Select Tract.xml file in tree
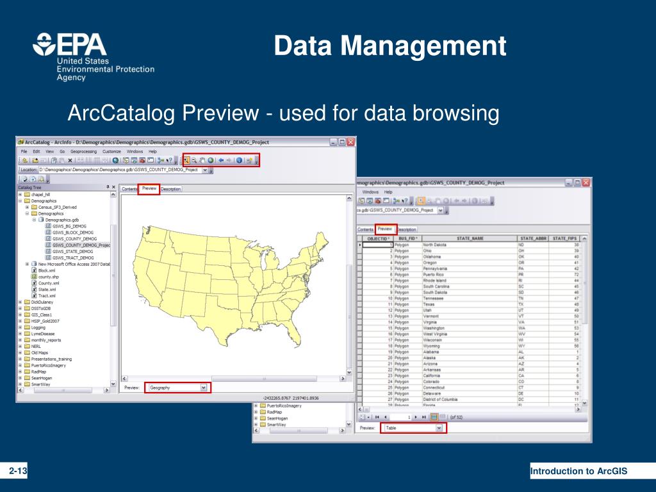Image resolution: width=656 pixels, height=492 pixels. [x=47, y=296]
